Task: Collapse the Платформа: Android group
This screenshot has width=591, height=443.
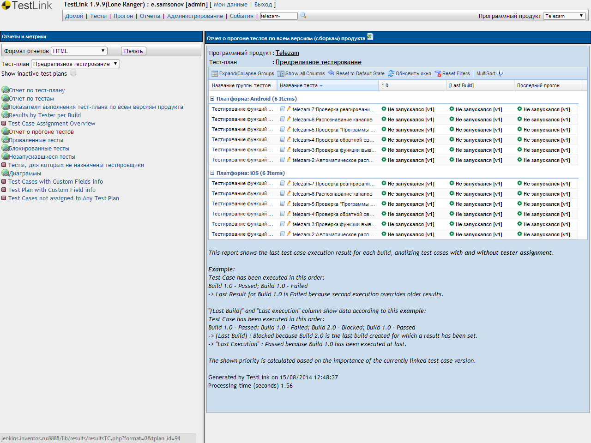Action: coord(212,99)
